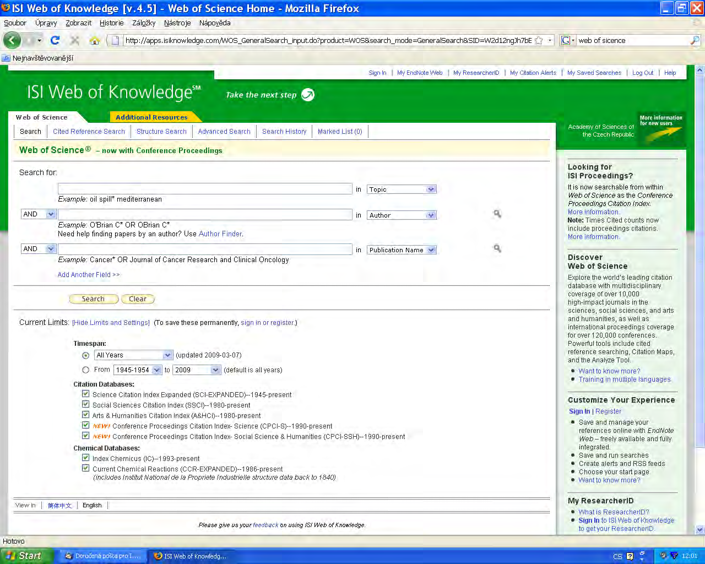Viewport: 705px width, 564px height.
Task: Open Windows Start button
Action: pos(26,556)
